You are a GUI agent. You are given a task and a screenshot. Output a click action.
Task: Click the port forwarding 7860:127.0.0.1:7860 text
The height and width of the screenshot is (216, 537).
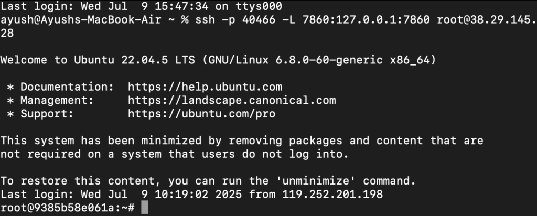click(x=366, y=19)
